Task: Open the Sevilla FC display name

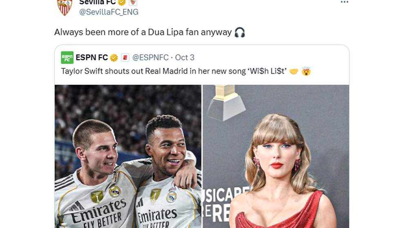Action: [98, 2]
